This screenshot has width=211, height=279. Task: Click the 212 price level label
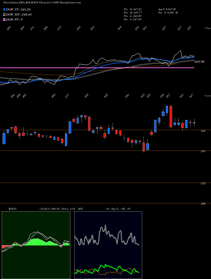coord(203,183)
